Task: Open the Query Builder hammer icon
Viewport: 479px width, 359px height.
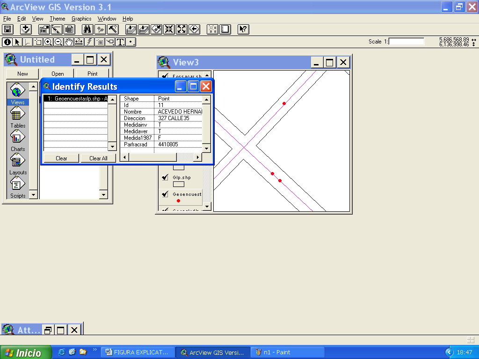Action: click(113, 29)
